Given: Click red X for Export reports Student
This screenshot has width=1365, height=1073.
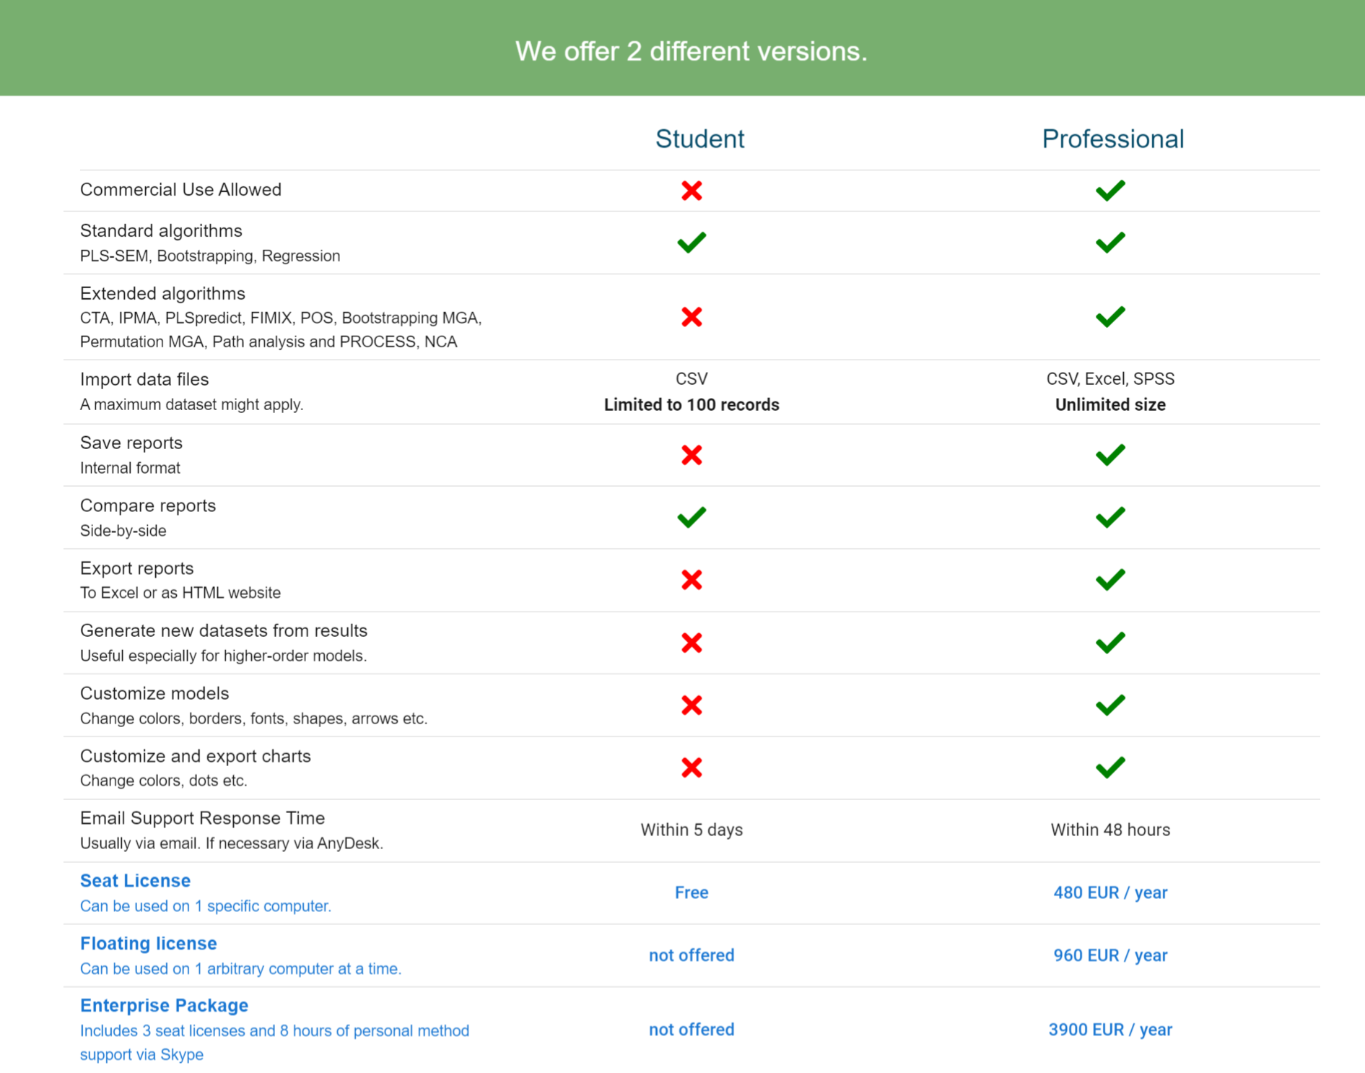Looking at the screenshot, I should [692, 580].
